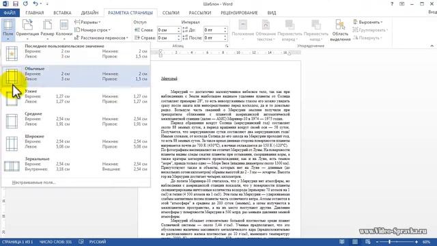The width and height of the screenshot is (437, 246).
Task: Click the 60% zoom level
Action: 426,242
